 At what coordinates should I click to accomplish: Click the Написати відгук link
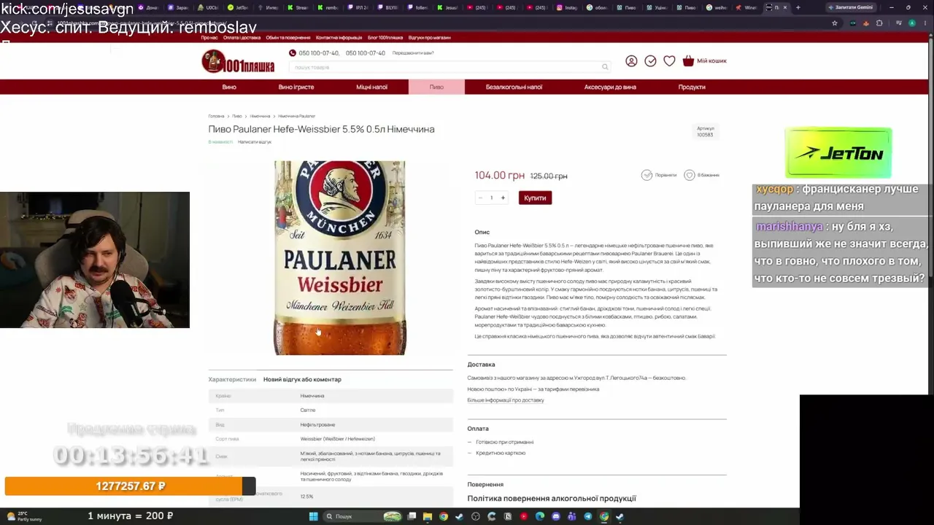[x=255, y=141]
